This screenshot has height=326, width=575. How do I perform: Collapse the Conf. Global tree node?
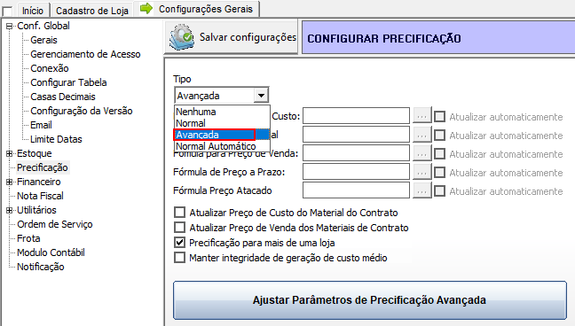point(10,26)
